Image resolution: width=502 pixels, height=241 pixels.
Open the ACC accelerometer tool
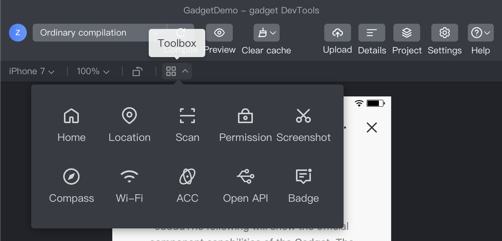[187, 177]
